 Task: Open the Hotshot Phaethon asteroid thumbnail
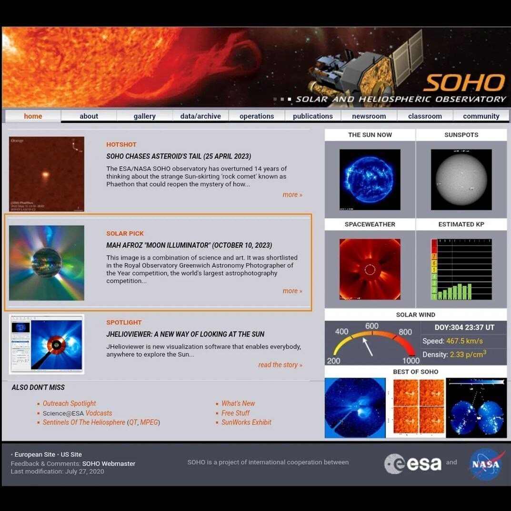tap(47, 174)
